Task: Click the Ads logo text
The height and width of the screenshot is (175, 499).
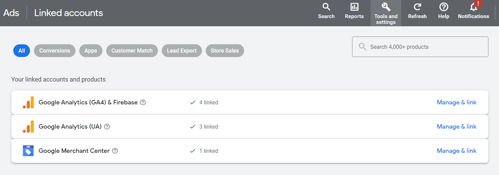Action: (x=11, y=13)
